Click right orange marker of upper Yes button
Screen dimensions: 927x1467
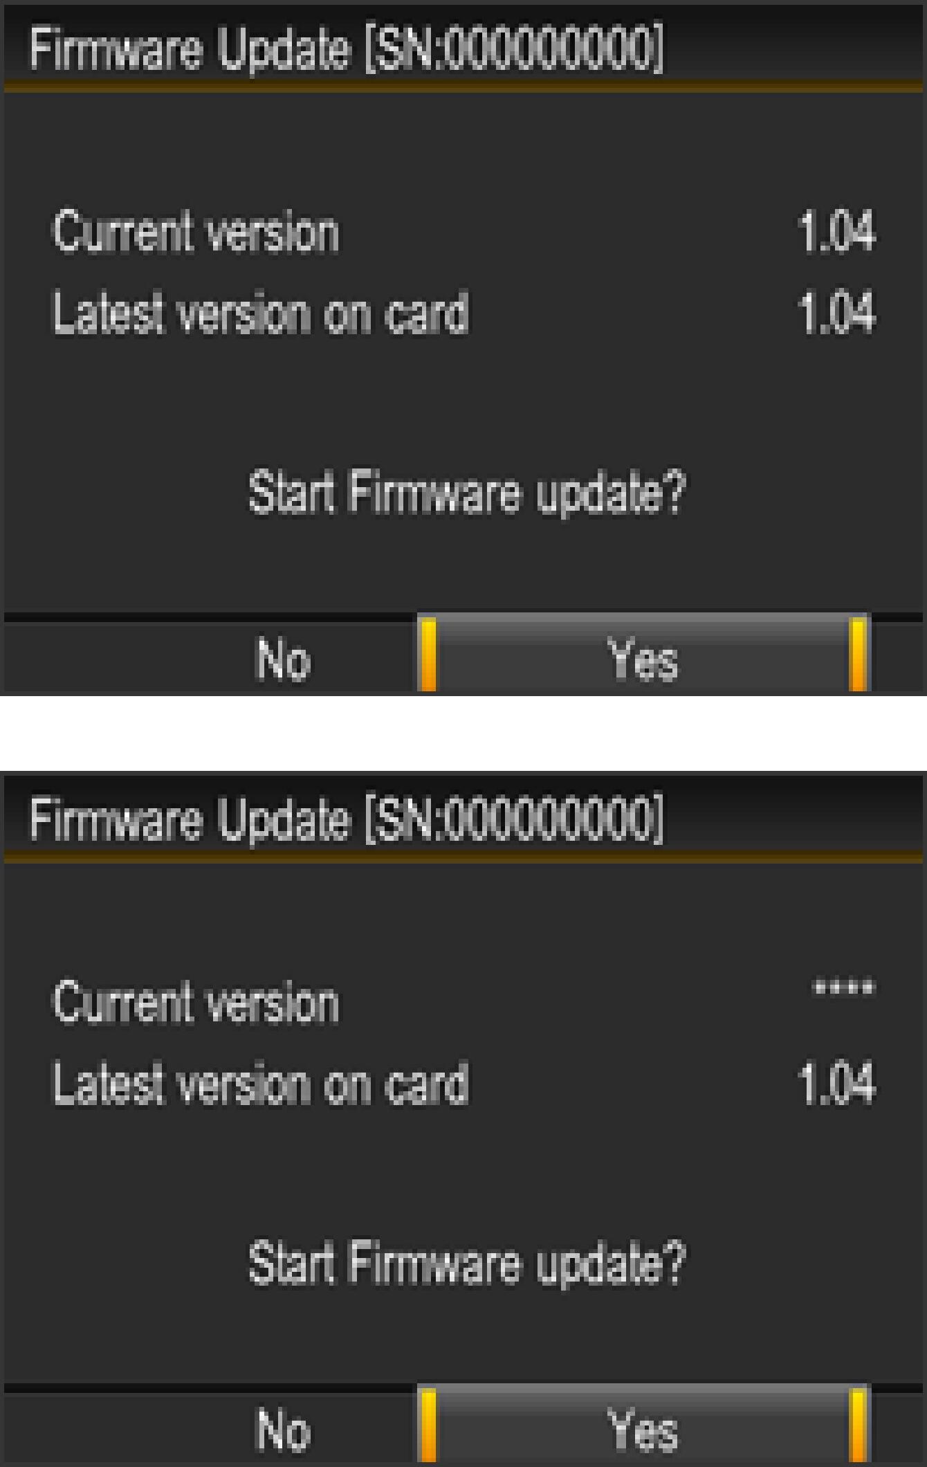click(x=858, y=655)
